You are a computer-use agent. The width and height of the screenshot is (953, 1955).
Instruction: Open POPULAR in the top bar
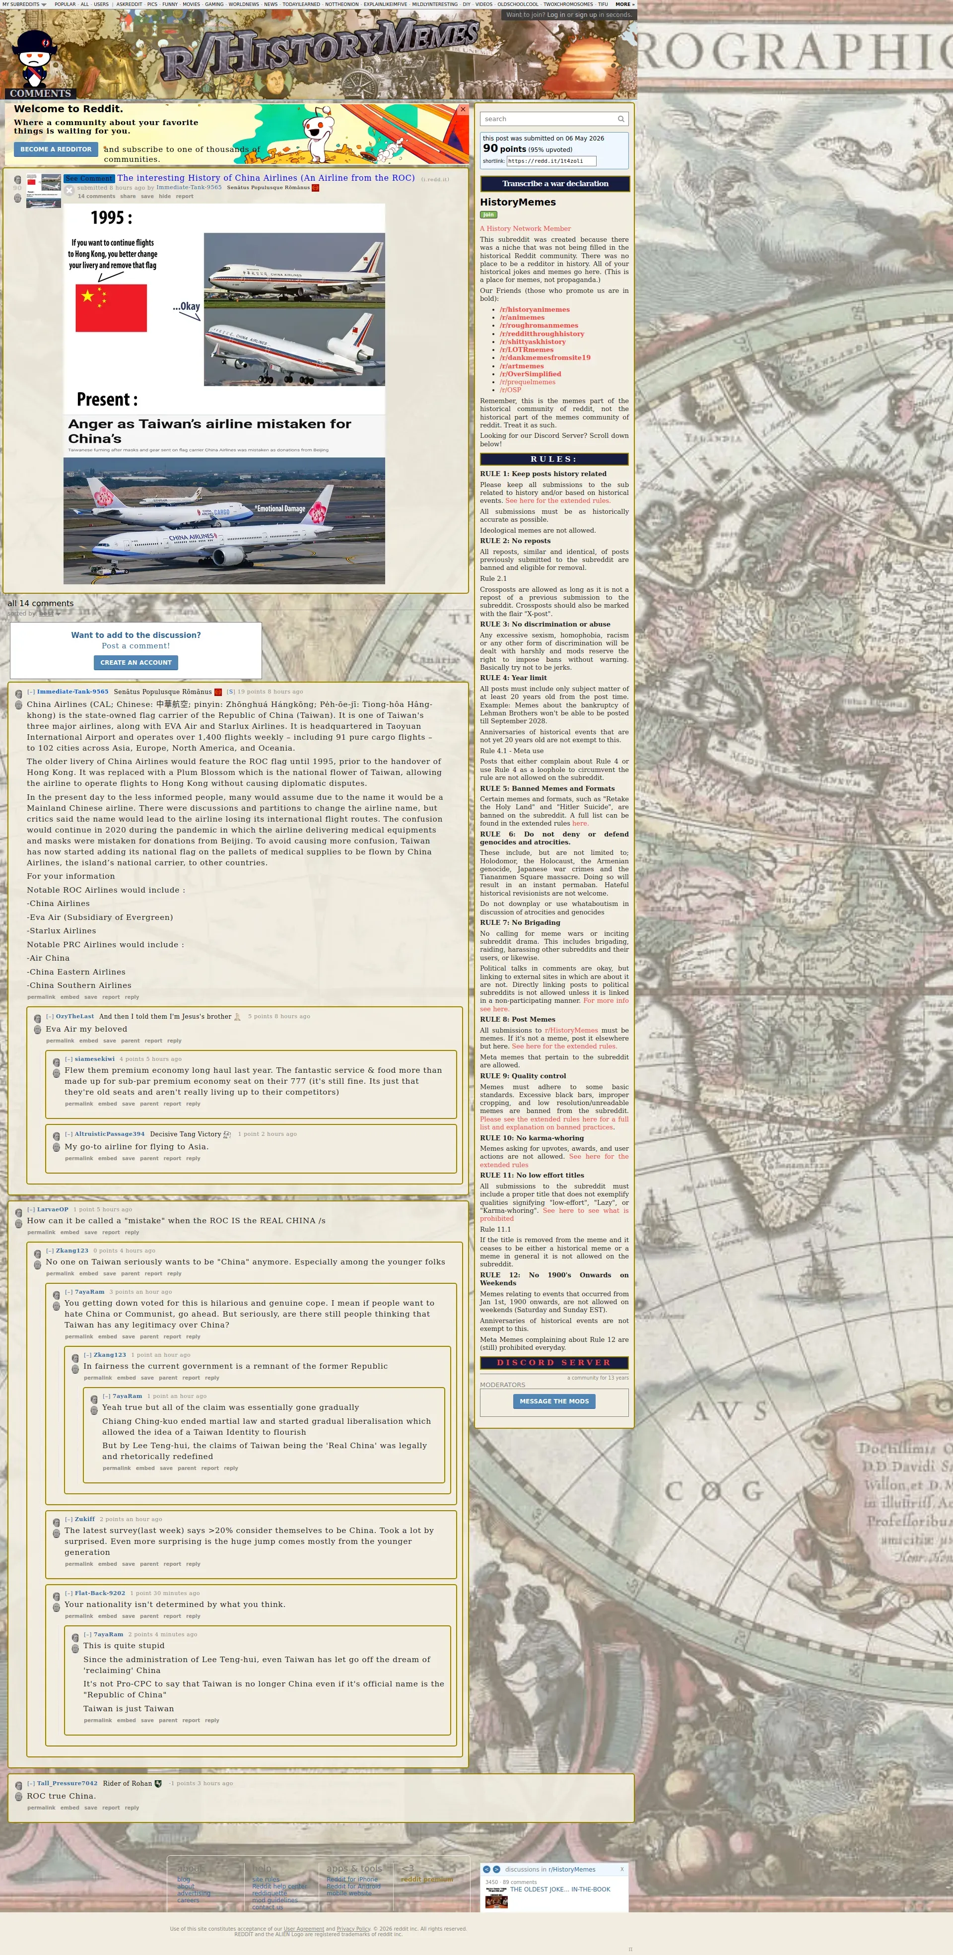point(65,4)
